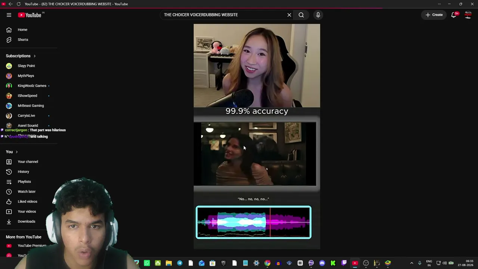Open the Slayy Point subscription
This screenshot has width=478, height=269.
click(27, 66)
